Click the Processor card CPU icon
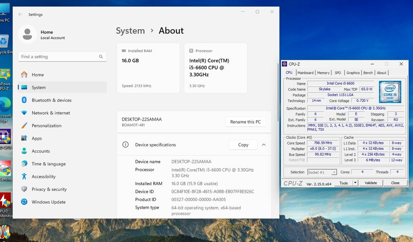 (x=191, y=50)
